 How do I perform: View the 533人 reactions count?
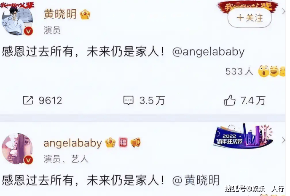coord(239,71)
